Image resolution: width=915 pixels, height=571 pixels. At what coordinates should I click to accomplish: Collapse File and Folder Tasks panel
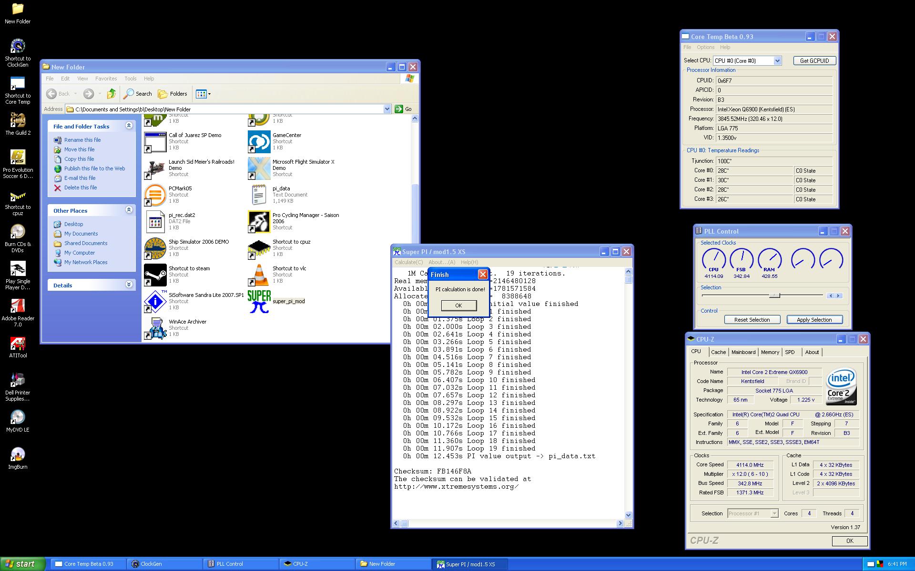tap(129, 126)
